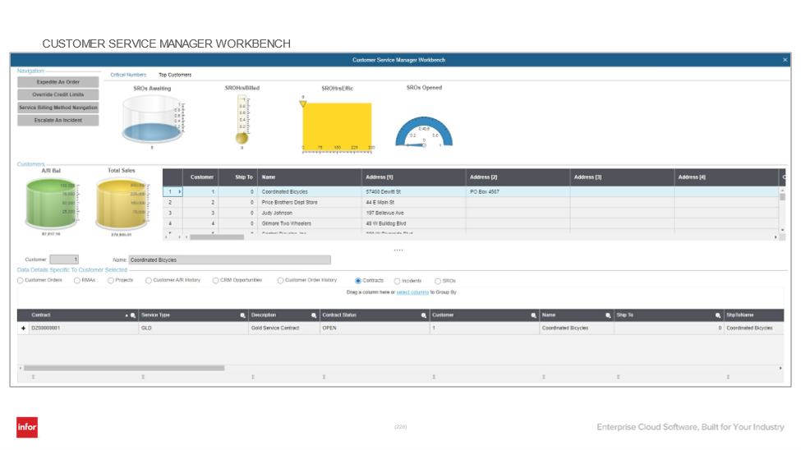Select the Customer Order History radio button

(280, 280)
